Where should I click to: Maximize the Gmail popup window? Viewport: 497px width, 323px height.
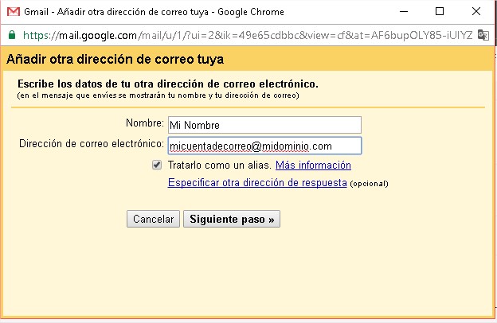click(x=439, y=12)
